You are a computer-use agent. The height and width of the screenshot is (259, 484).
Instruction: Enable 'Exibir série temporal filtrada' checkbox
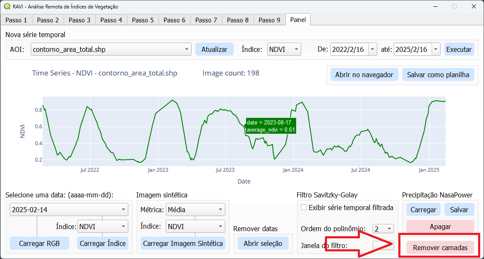click(303, 208)
